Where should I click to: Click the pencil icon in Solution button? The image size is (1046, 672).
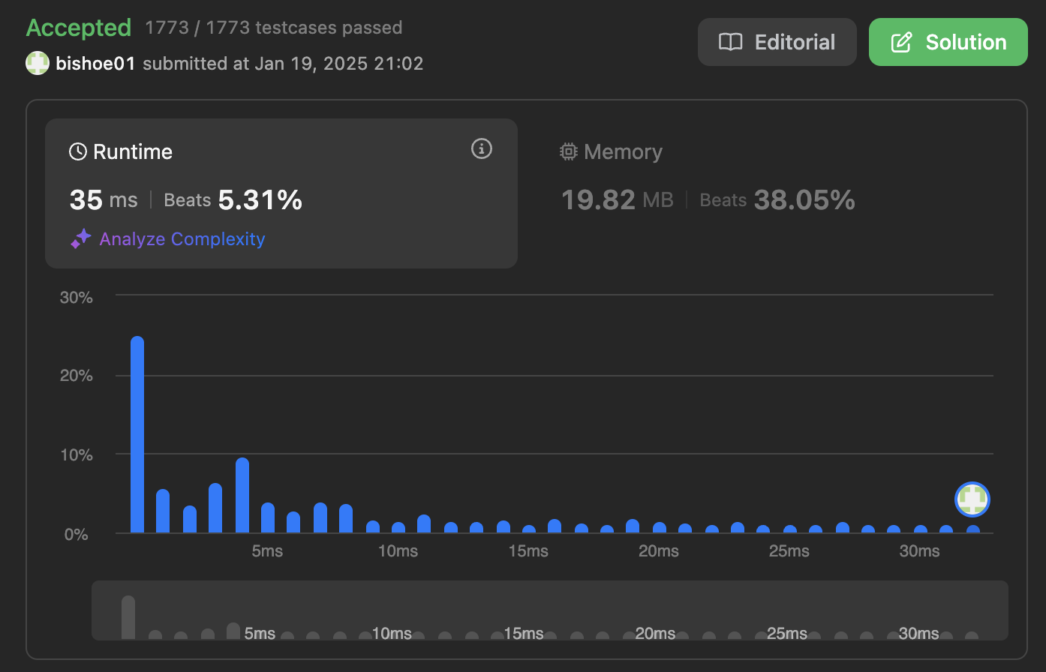pyautogui.click(x=901, y=42)
